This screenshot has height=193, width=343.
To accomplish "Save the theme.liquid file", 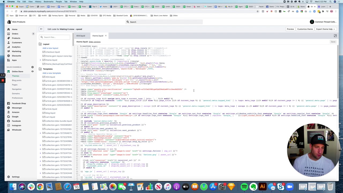I will tap(333, 42).
